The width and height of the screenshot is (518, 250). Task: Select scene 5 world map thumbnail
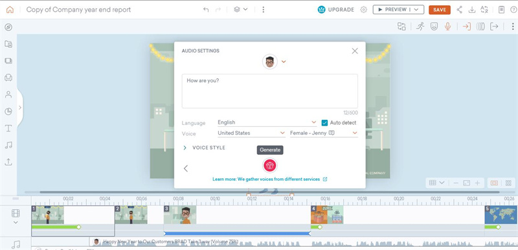point(501,214)
